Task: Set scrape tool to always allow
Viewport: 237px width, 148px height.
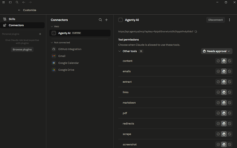Action: [x=218, y=134]
